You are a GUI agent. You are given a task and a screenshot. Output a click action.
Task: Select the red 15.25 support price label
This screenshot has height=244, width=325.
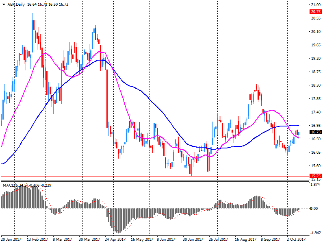click(x=316, y=176)
